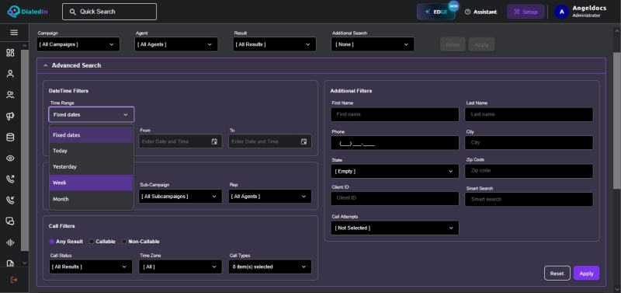Click the greyed Reset button at top
Screen dimensions: 621x293
[x=453, y=44]
